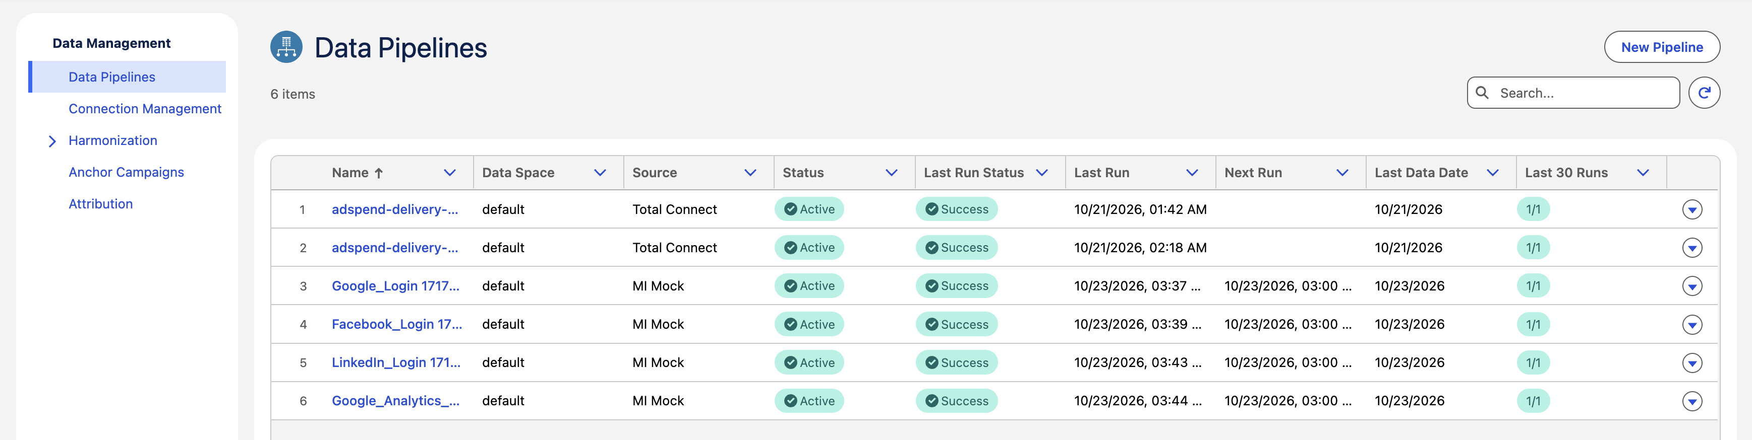Viewport: 1752px width, 440px height.
Task: Open the Google_Login 1717 pipeline link
Action: click(396, 286)
